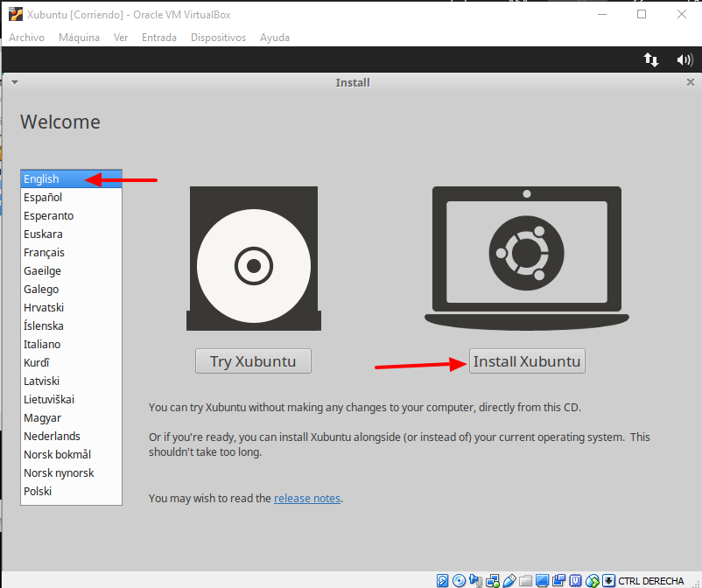Click the keyboard capture arrow icon
The image size is (702, 588).
click(x=608, y=581)
